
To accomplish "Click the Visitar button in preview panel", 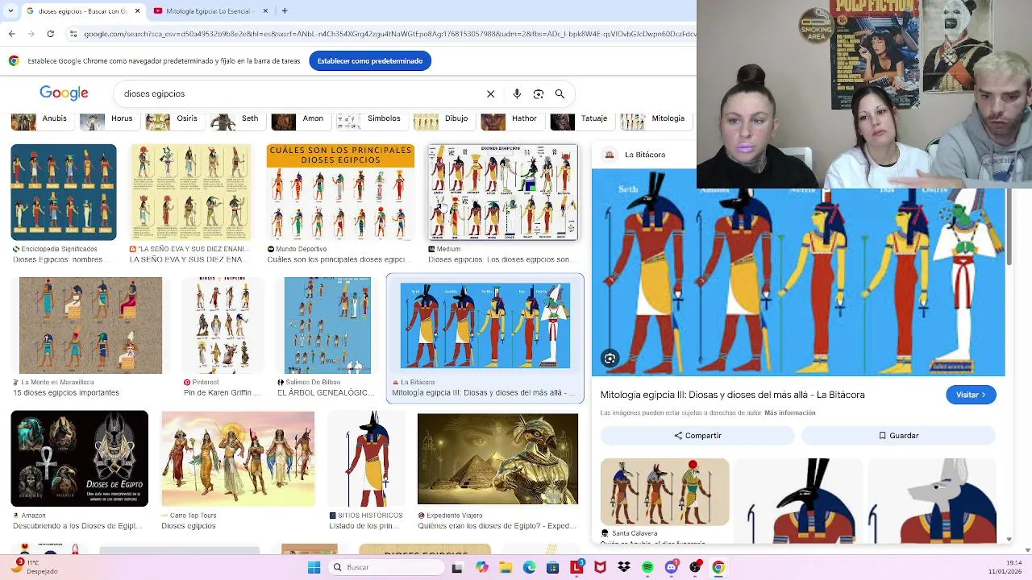I will pyautogui.click(x=971, y=395).
